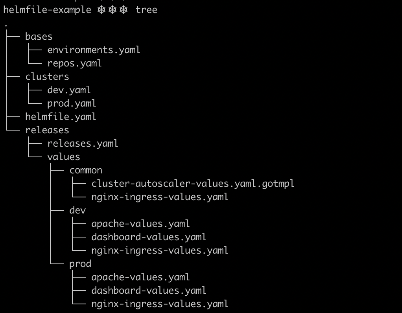Click dashboard-values.yaml under prod folder
This screenshot has width=402, height=313.
tap(149, 291)
